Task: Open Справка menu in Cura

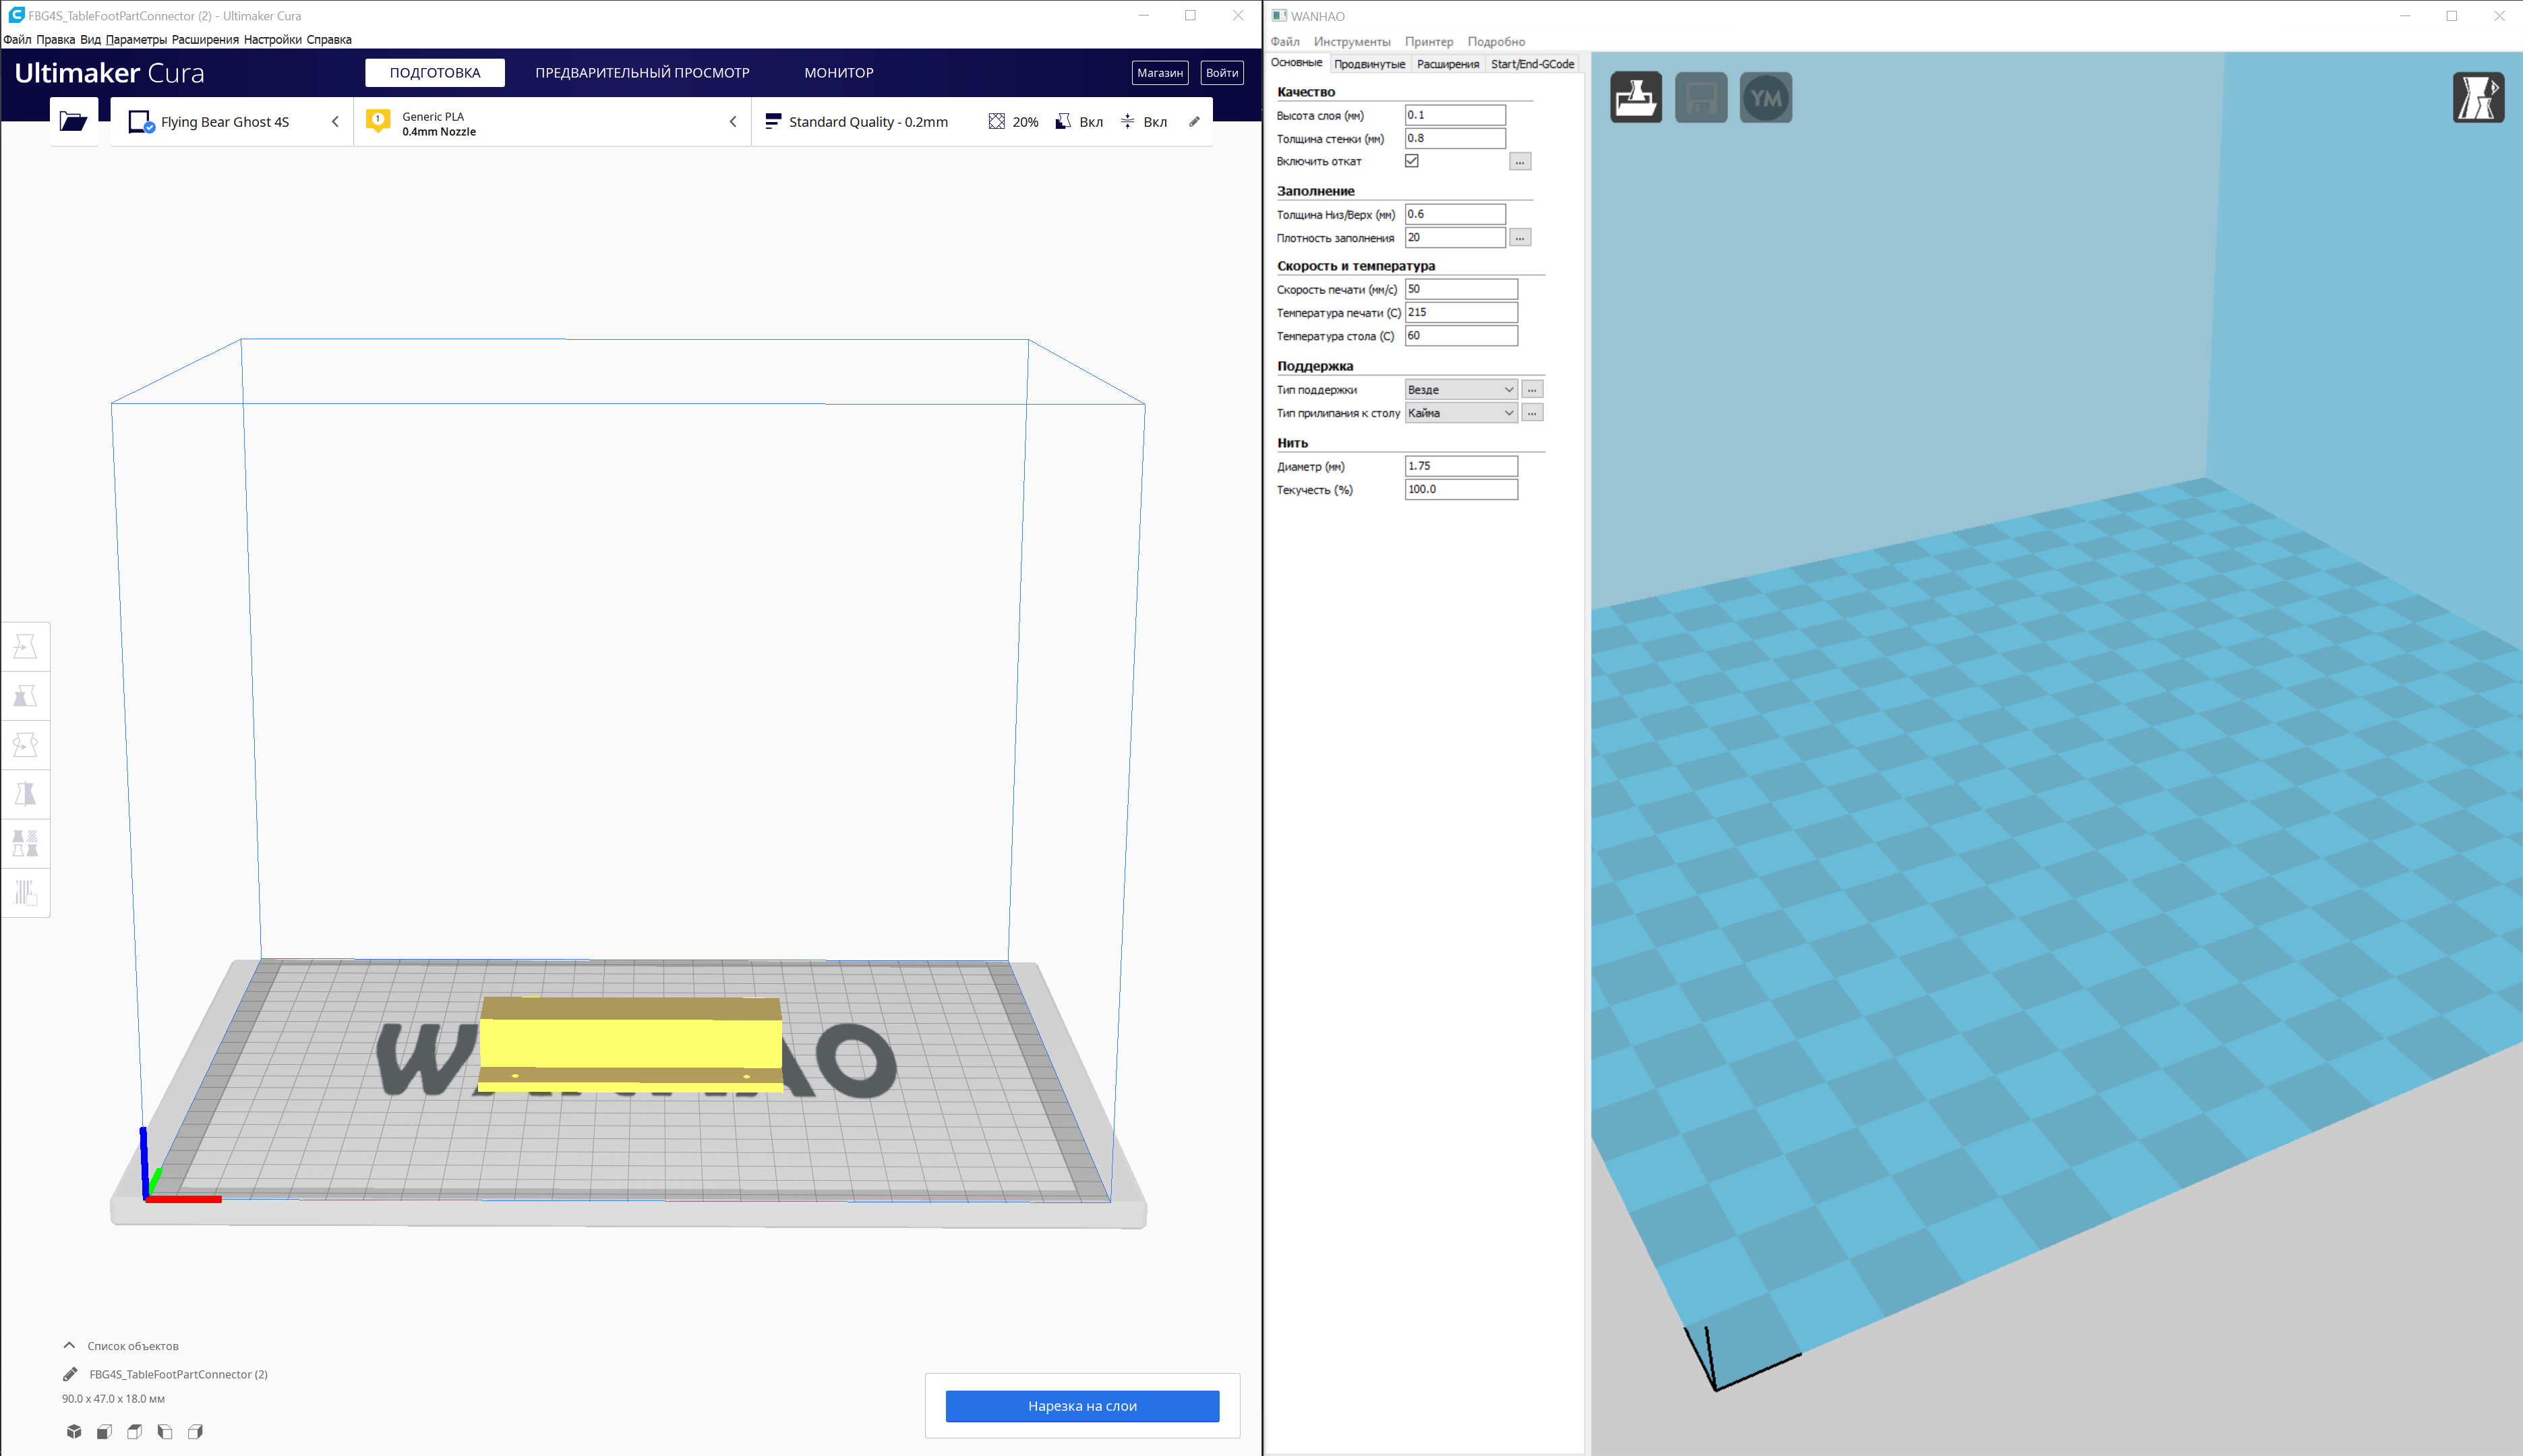Action: pos(329,40)
